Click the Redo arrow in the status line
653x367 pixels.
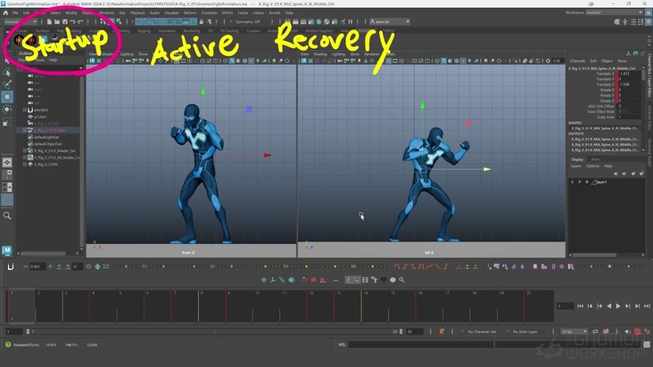pos(80,21)
